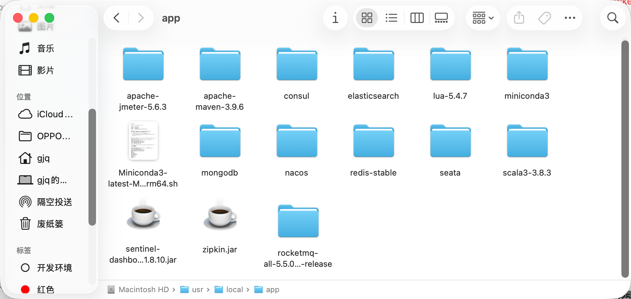
Task: Select the scala3-3.8.3 folder icon
Action: pos(527,141)
